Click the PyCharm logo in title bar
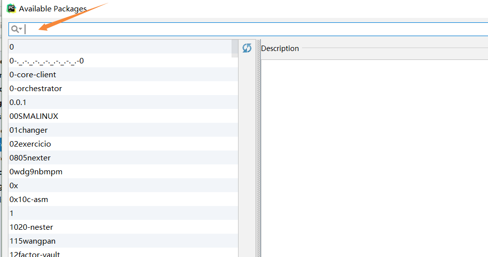 (x=11, y=8)
